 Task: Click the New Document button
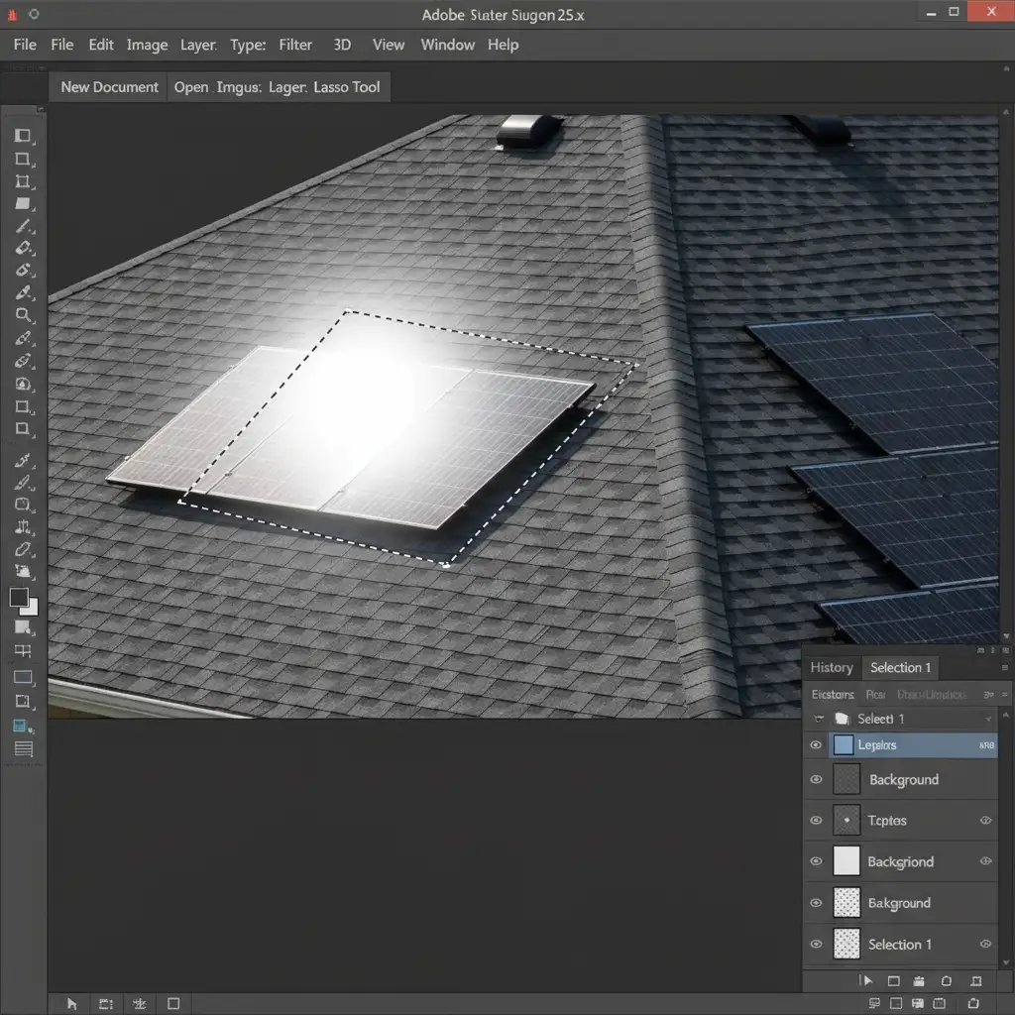coord(109,87)
